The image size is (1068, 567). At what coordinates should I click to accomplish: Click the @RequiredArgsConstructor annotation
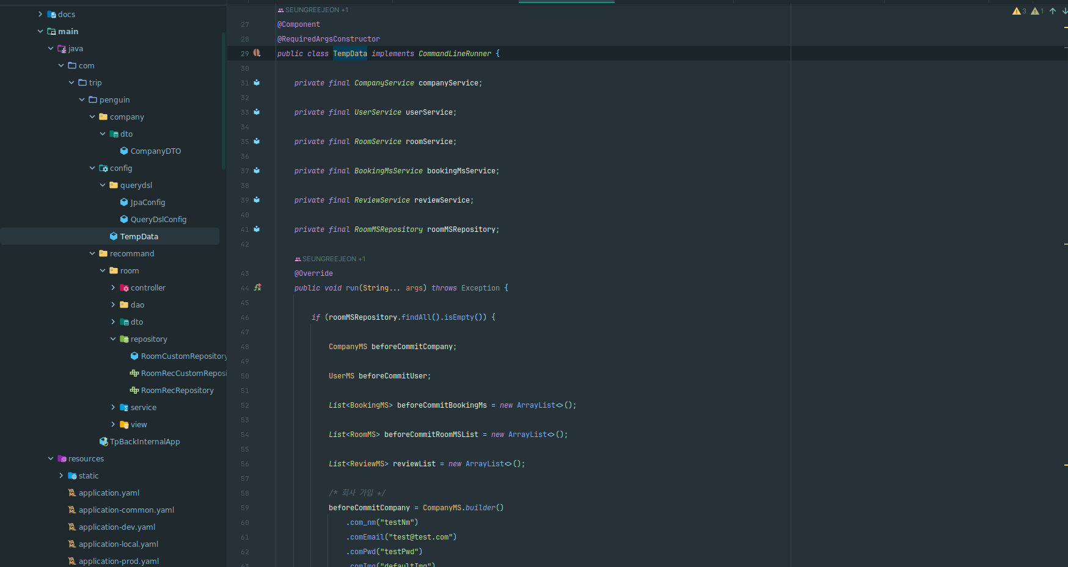pos(329,39)
